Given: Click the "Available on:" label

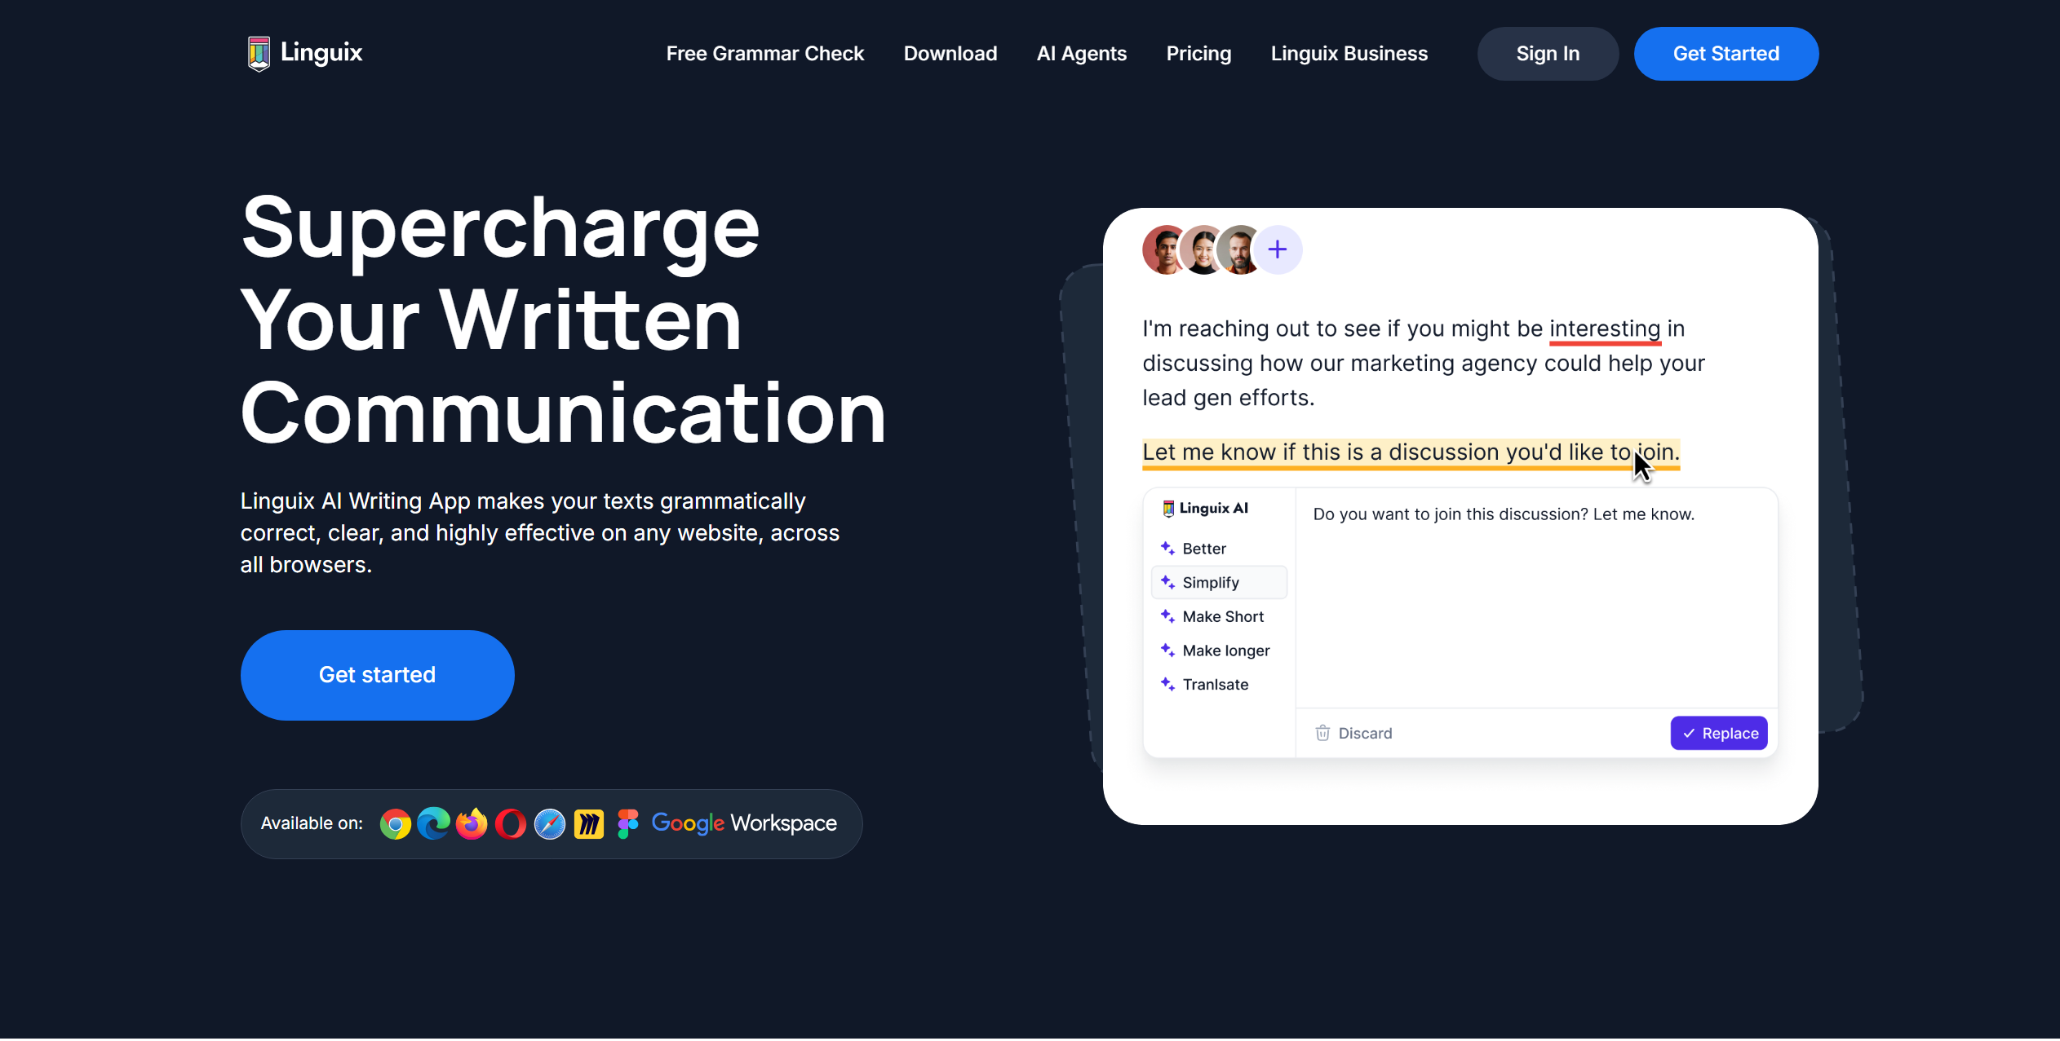Looking at the screenshot, I should [x=312, y=823].
